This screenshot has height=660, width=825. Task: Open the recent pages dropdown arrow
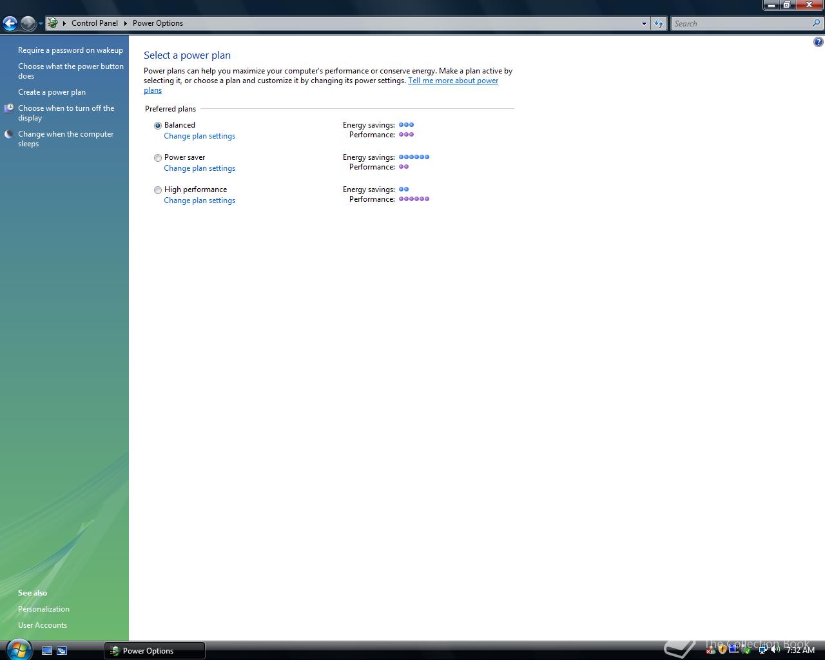point(41,24)
